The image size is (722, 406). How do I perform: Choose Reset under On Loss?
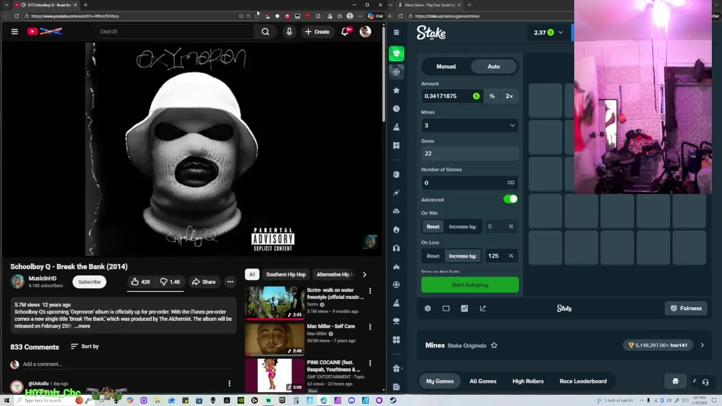pos(433,256)
